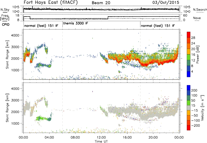Select the '60' Nave axis value
This screenshot has width=207, height=143.
[185, 15]
